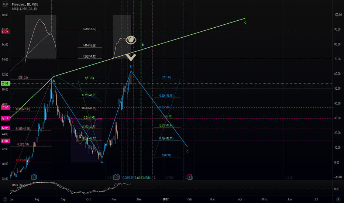Image resolution: width=344 pixels, height=203 pixels.
Task: Click 38.00 on the left price scale
Action: [5, 179]
